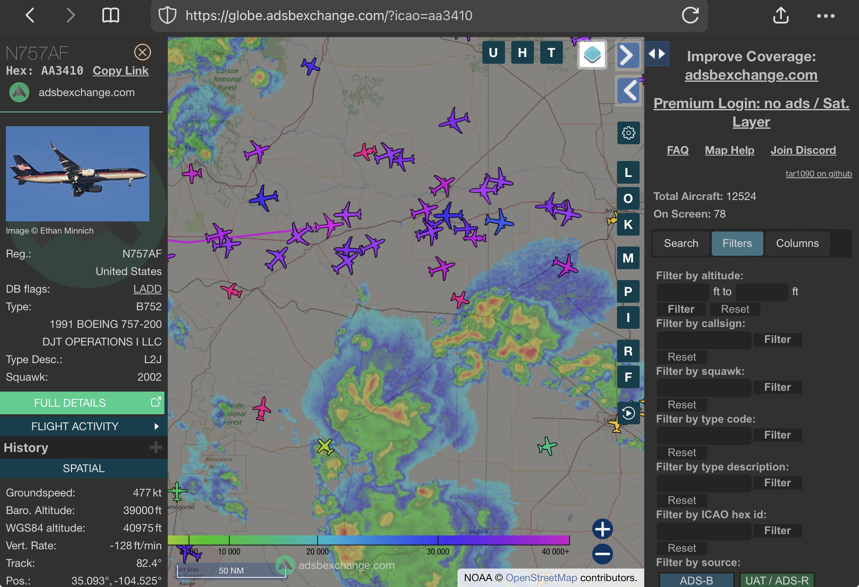Select the yellow-green aircraft near Roswell
This screenshot has width=859, height=587.
[325, 447]
